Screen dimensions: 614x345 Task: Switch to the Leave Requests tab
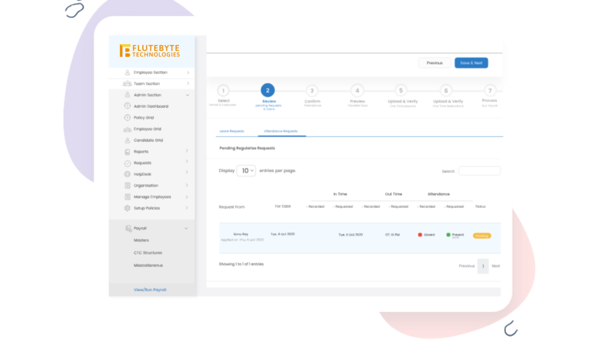point(232,131)
